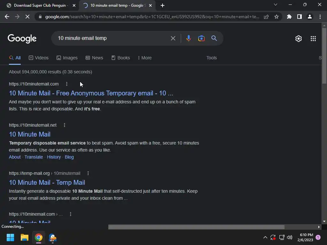Viewport: 327px width, 245px height.
Task: Open File Explorer from the taskbar
Action: click(24, 237)
